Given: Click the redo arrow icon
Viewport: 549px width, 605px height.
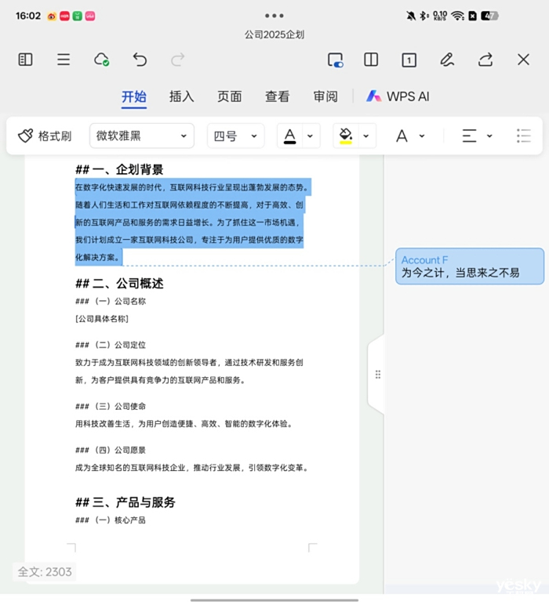Looking at the screenshot, I should 178,60.
